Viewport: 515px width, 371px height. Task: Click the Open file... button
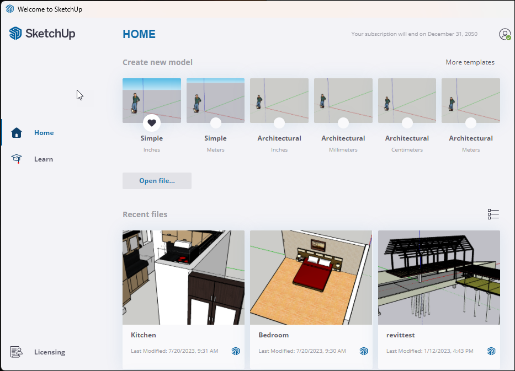click(x=157, y=181)
